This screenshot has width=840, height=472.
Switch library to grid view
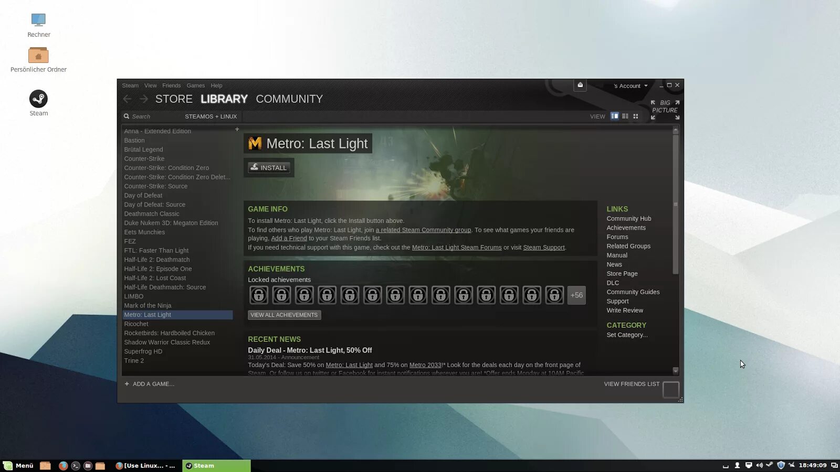tap(635, 116)
